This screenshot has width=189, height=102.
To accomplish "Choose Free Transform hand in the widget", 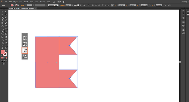I will pos(25,44).
